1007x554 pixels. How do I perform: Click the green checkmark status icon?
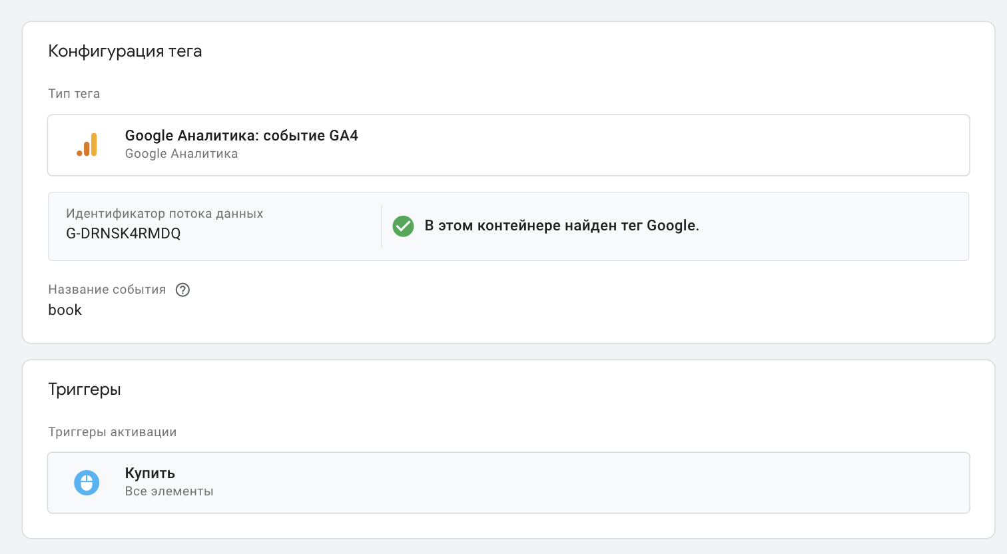coord(403,226)
